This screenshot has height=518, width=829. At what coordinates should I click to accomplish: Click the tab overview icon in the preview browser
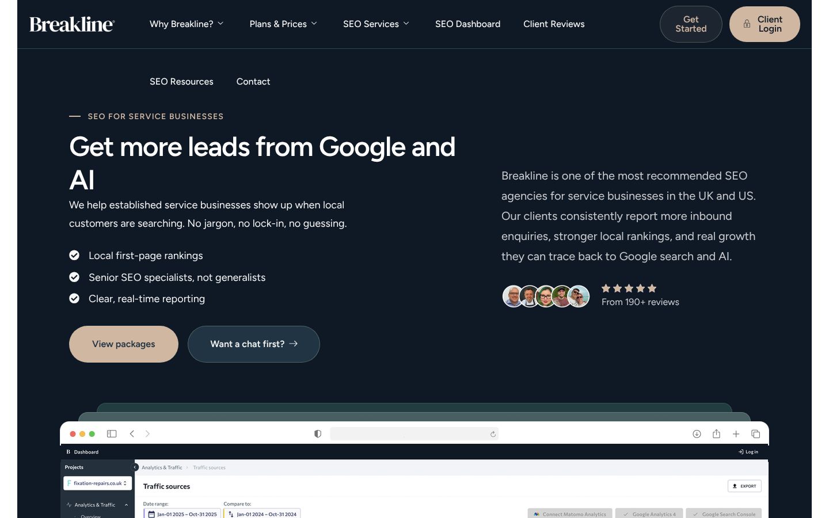755,434
